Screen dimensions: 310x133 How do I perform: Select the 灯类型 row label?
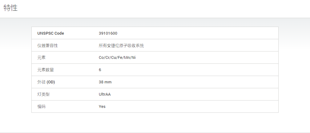(43, 94)
